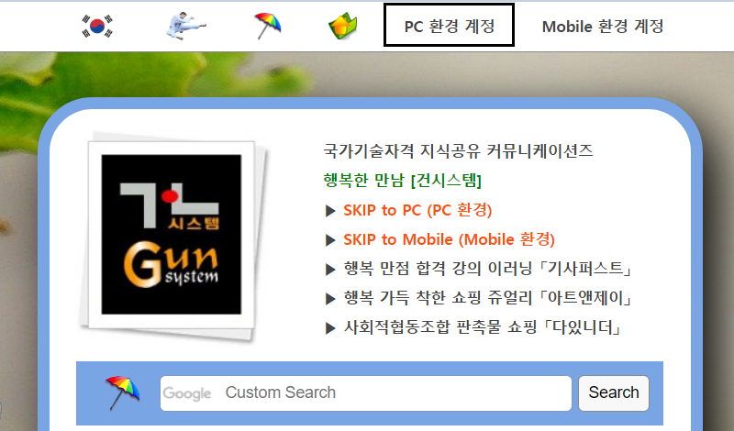The height and width of the screenshot is (431, 734).
Task: Click the 행복한 만남 [건시스템] text
Action: [x=402, y=180]
